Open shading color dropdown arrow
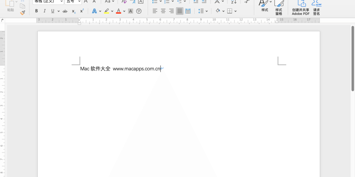The height and width of the screenshot is (177, 355). (223, 11)
